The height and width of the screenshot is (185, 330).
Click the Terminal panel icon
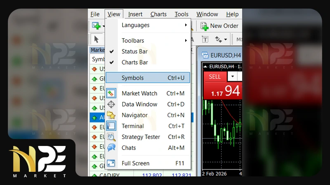111,126
